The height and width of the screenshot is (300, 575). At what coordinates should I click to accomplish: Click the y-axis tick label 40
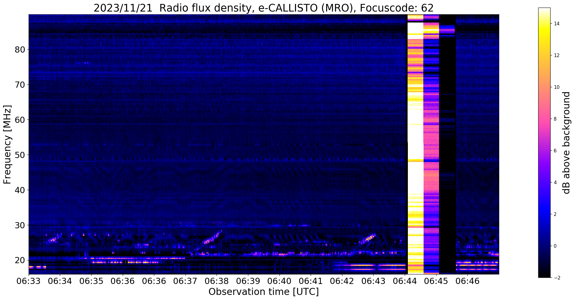coord(20,190)
